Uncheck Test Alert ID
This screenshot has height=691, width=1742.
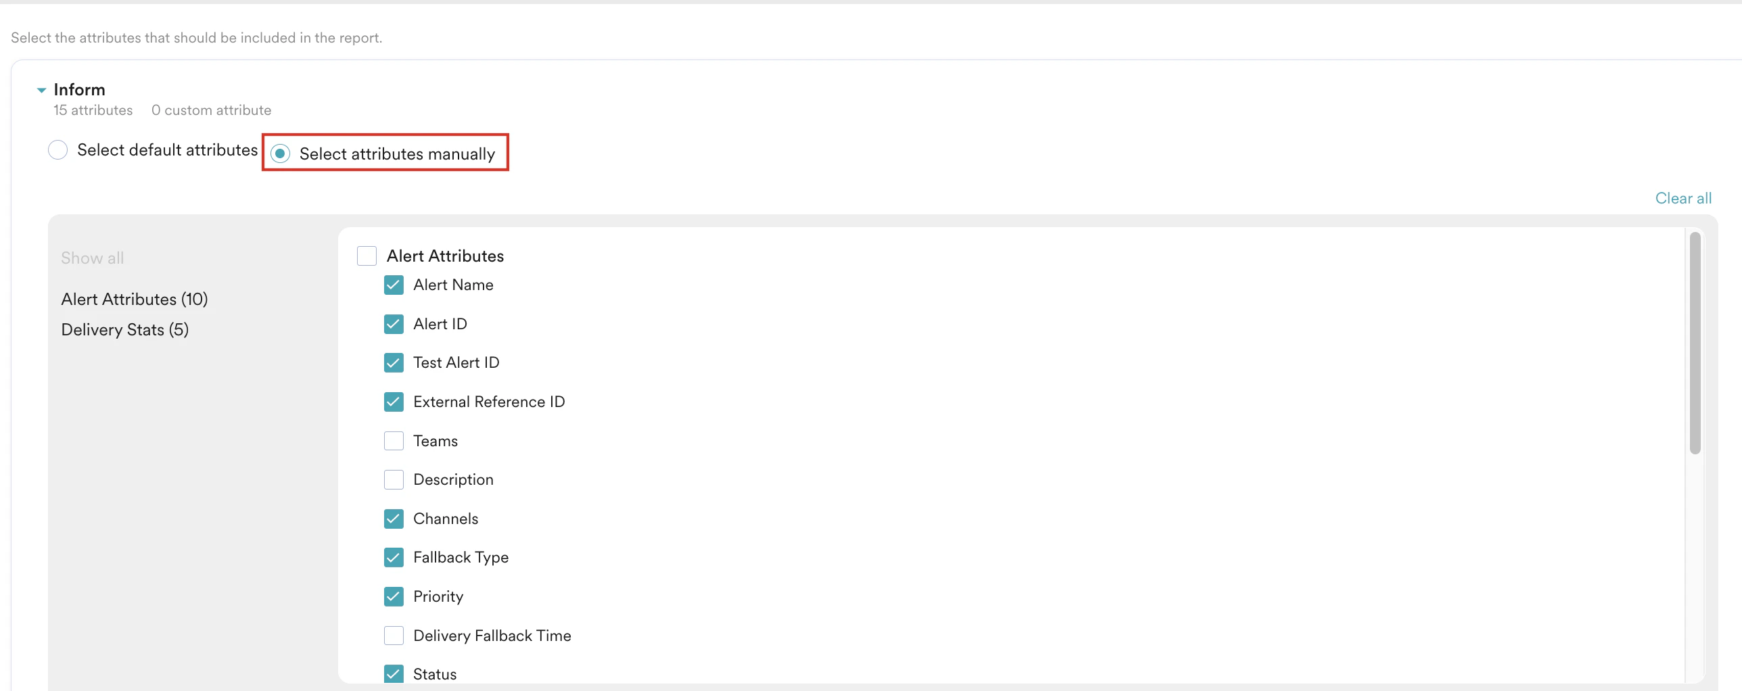[394, 362]
